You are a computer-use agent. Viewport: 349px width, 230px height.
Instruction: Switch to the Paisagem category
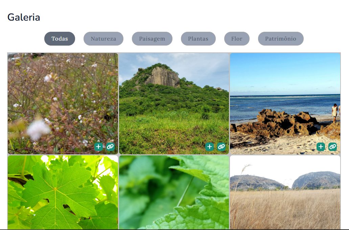point(152,39)
